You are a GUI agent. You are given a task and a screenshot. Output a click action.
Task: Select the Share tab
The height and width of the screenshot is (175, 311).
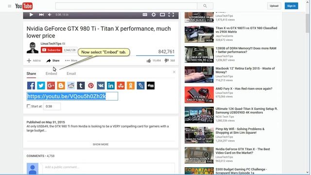pos(31,73)
